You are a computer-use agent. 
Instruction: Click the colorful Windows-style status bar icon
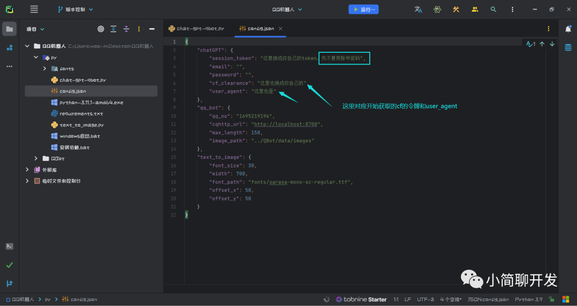coord(566,300)
